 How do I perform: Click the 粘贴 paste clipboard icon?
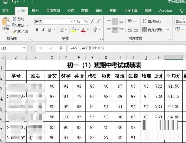pyautogui.click(x=6, y=22)
